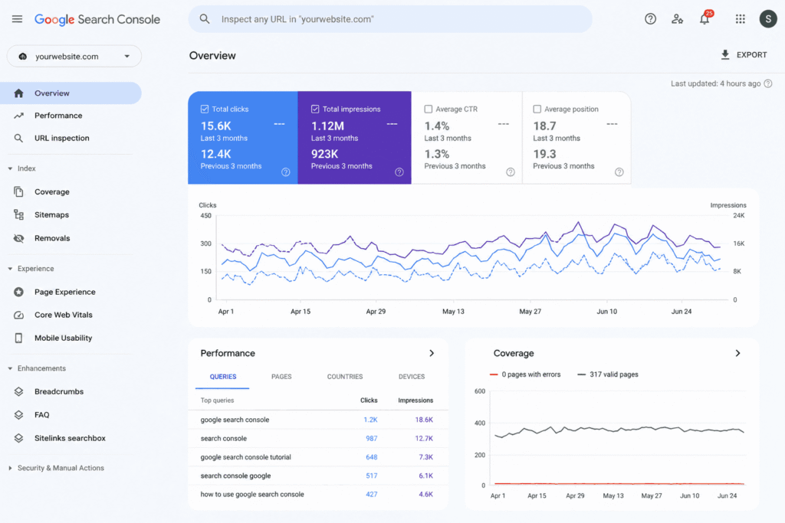Image resolution: width=785 pixels, height=523 pixels.
Task: Click the EXPORT button label
Action: (x=751, y=55)
